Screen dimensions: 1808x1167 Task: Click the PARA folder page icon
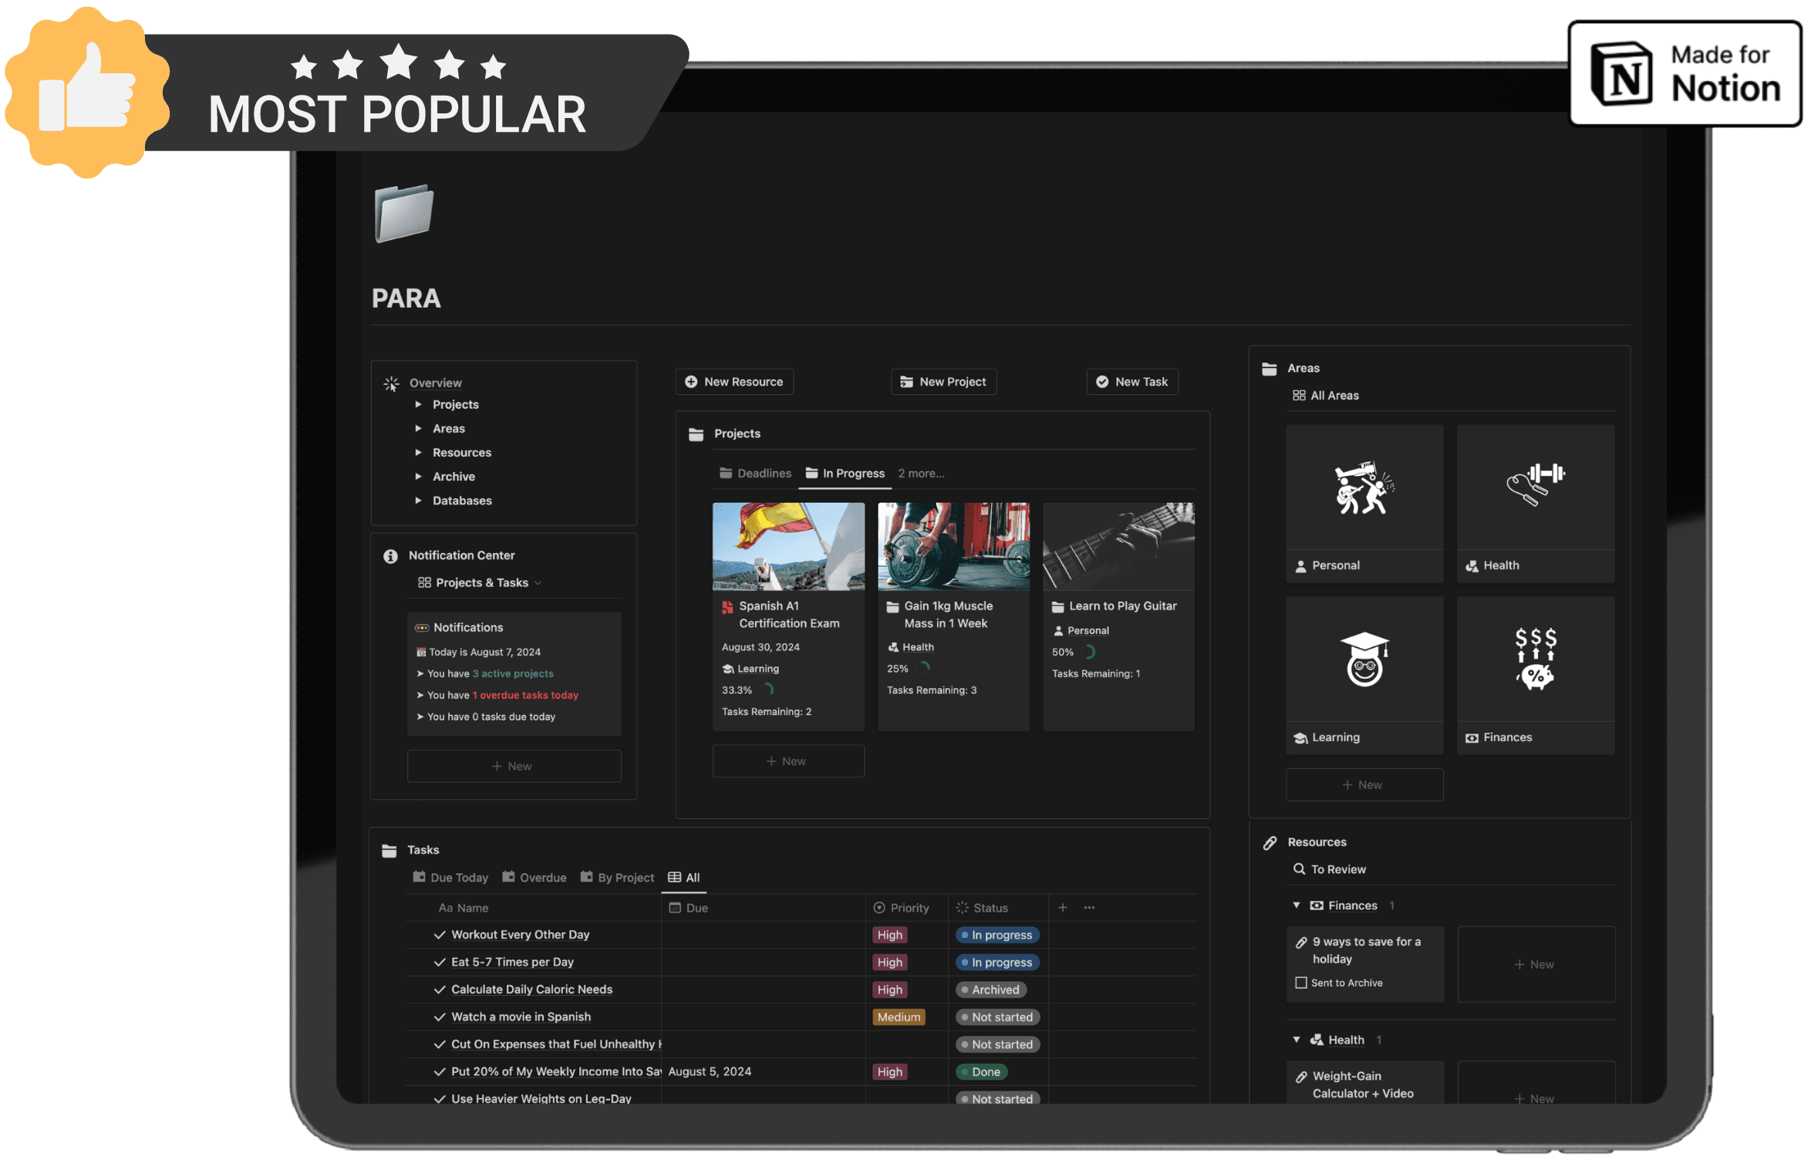[403, 214]
